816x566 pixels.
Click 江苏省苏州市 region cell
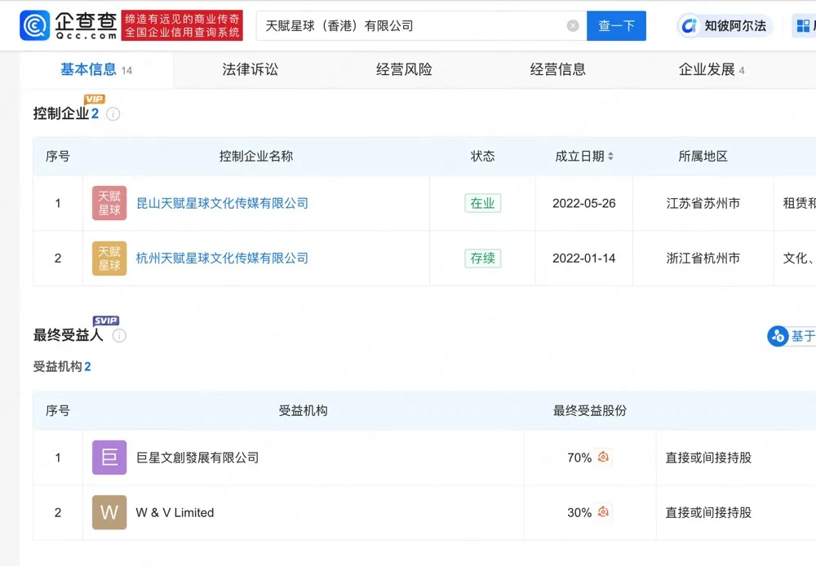(x=703, y=203)
